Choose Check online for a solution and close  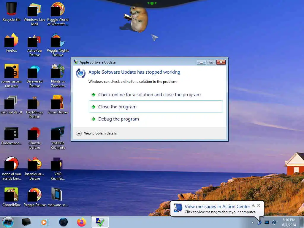click(x=156, y=95)
